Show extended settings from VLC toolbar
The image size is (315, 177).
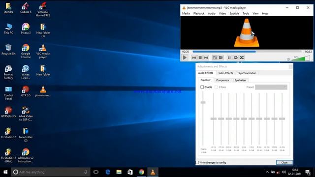point(221,58)
